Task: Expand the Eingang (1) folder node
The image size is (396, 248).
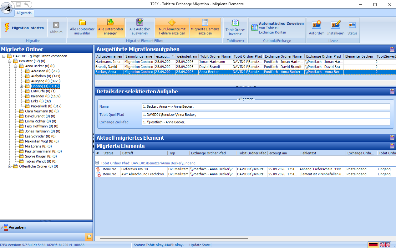Action: pos(22,86)
